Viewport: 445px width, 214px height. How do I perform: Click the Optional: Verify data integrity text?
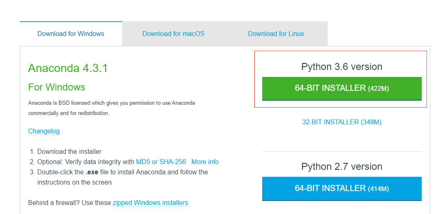click(85, 162)
